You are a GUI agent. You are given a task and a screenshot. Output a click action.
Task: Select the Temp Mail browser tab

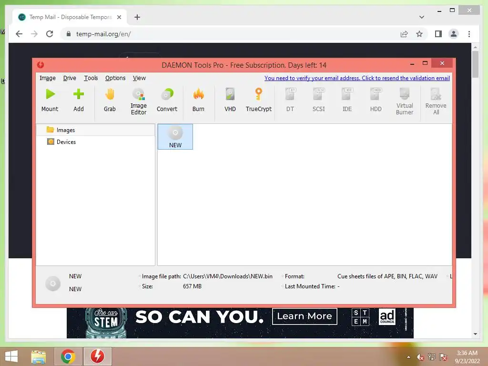70,17
